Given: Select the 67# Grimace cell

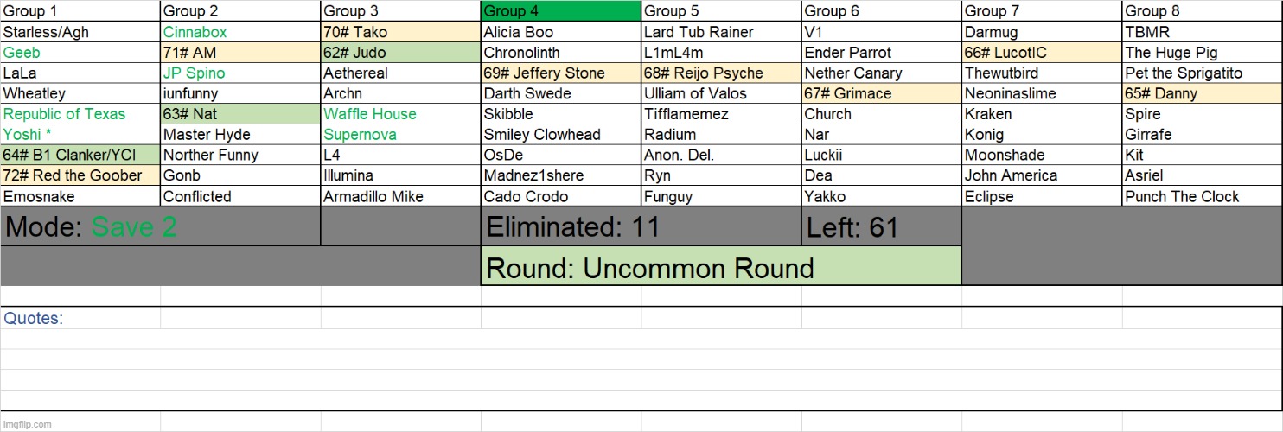Looking at the screenshot, I should 882,93.
